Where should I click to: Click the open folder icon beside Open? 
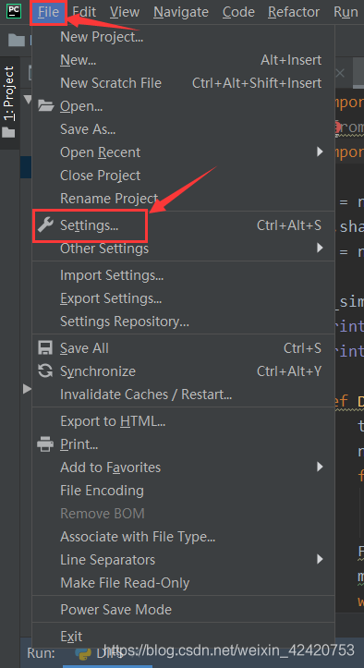point(45,105)
